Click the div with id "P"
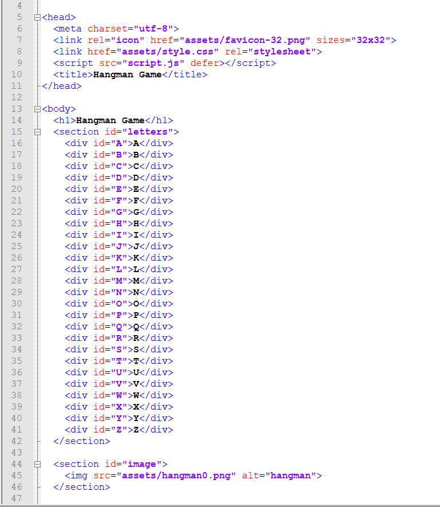440x507 pixels. (119, 315)
